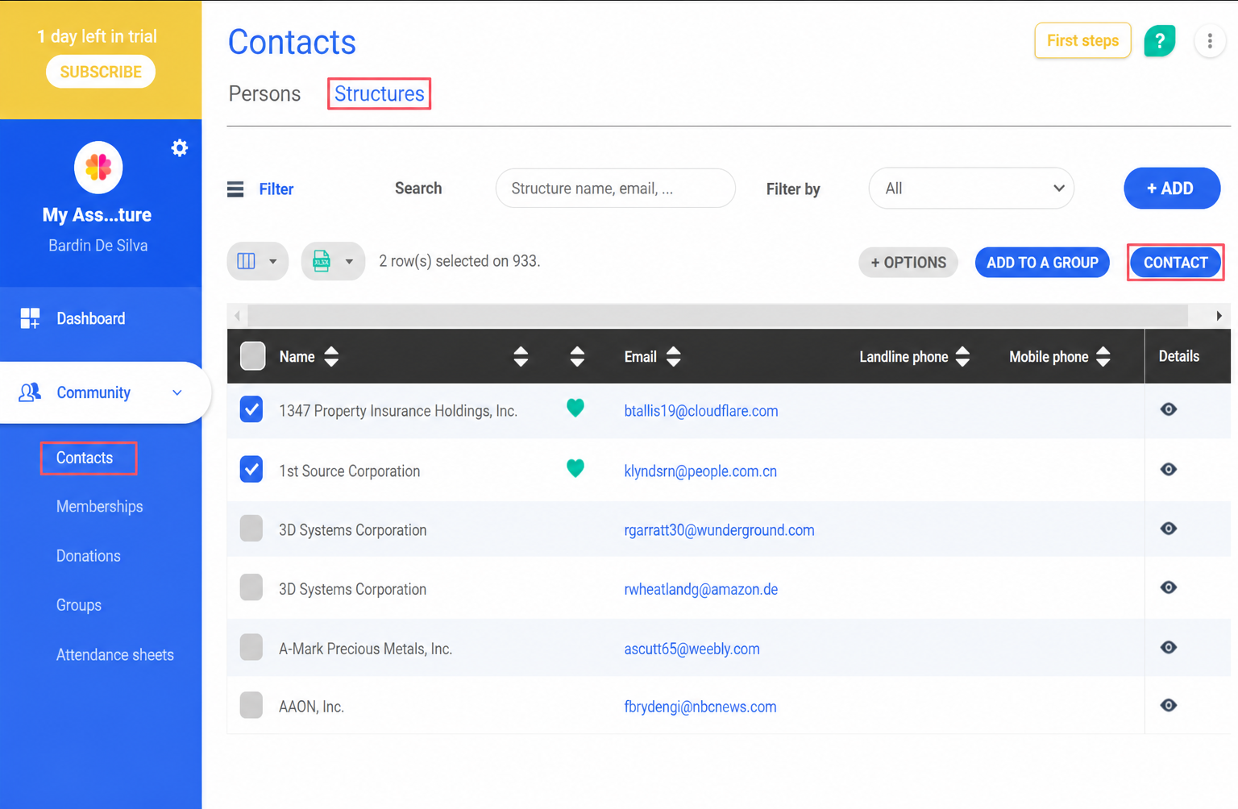Click the horizontal table scrollbar
This screenshot has width=1238, height=809.
click(x=717, y=316)
